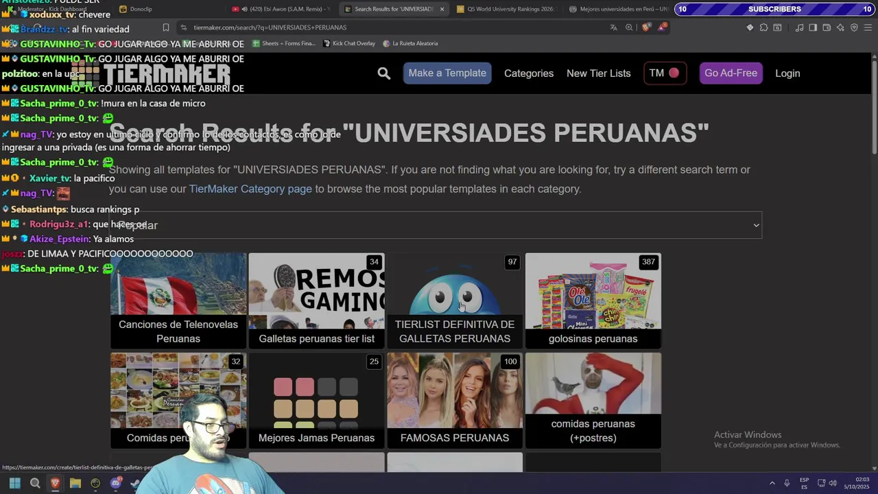Click the network icon in system tray
This screenshot has width=878, height=494.
tap(821, 483)
